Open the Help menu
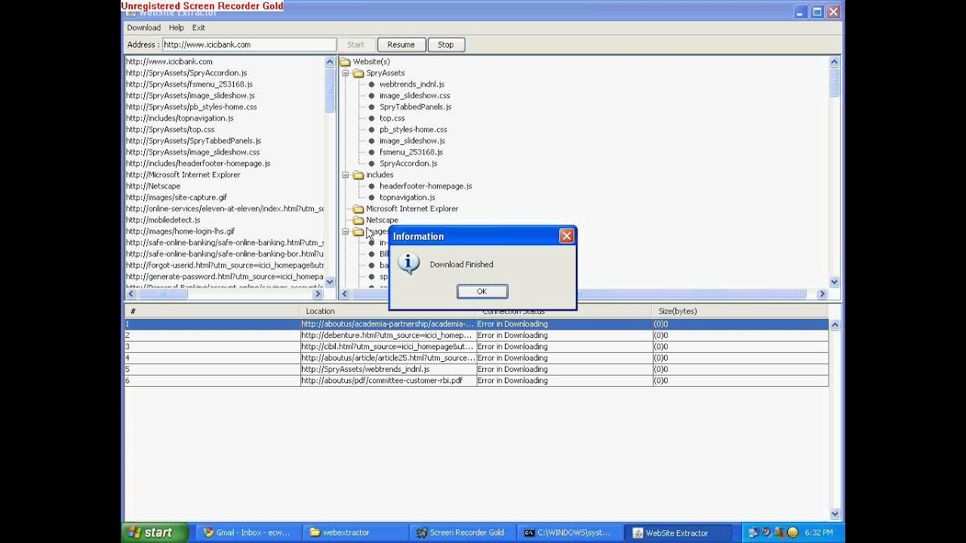This screenshot has width=966, height=543. click(177, 28)
